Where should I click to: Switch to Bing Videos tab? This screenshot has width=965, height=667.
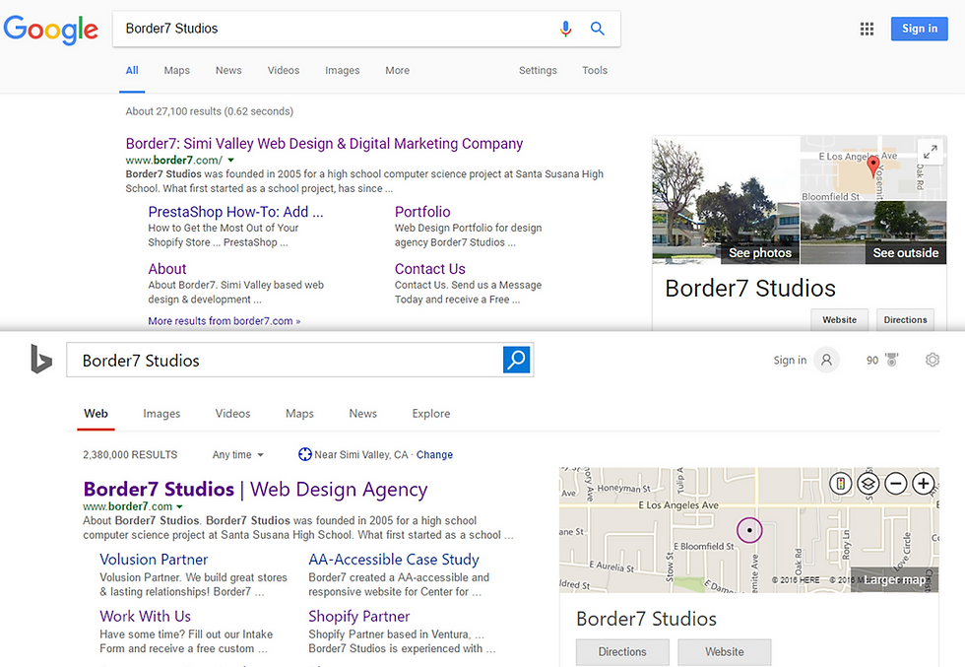tap(232, 414)
